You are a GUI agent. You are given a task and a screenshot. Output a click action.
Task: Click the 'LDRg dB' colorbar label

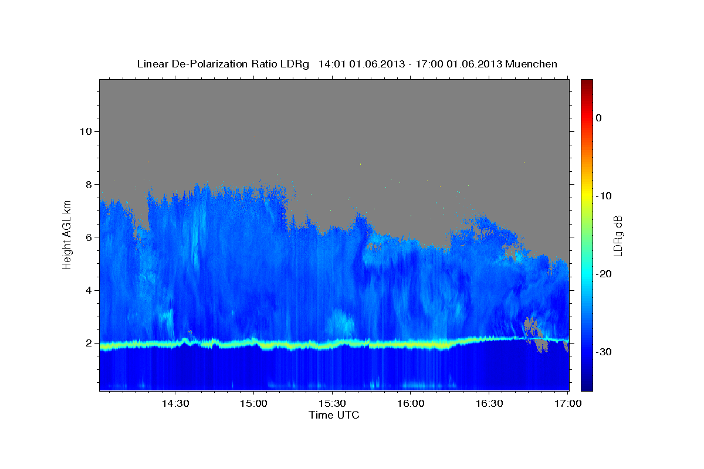tap(617, 235)
